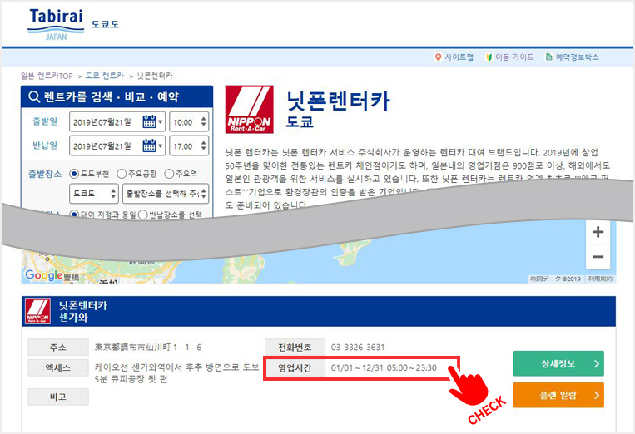Open the departure date calendar icon
This screenshot has height=434, width=635.
pyautogui.click(x=150, y=121)
